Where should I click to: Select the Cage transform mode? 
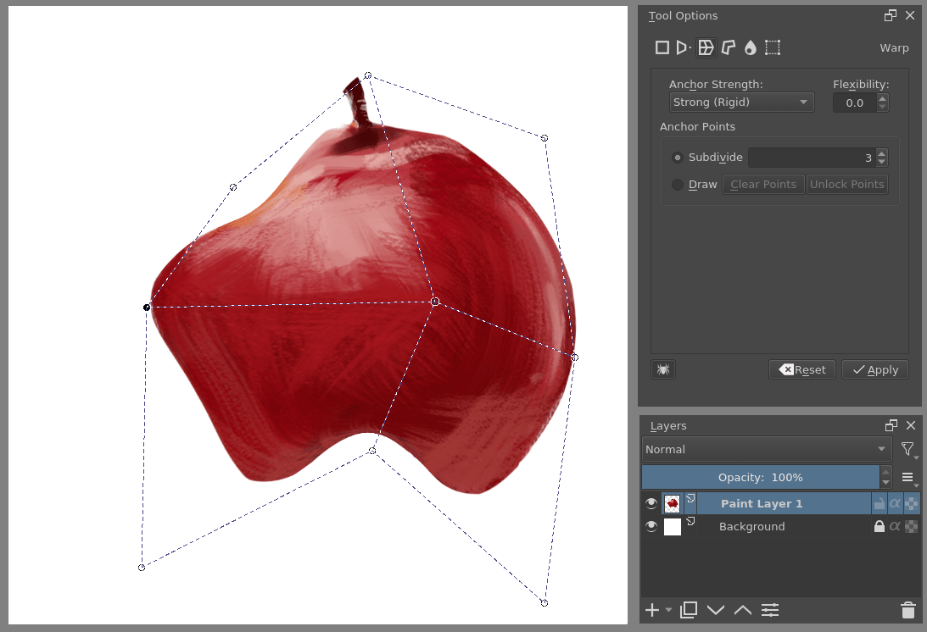point(728,47)
